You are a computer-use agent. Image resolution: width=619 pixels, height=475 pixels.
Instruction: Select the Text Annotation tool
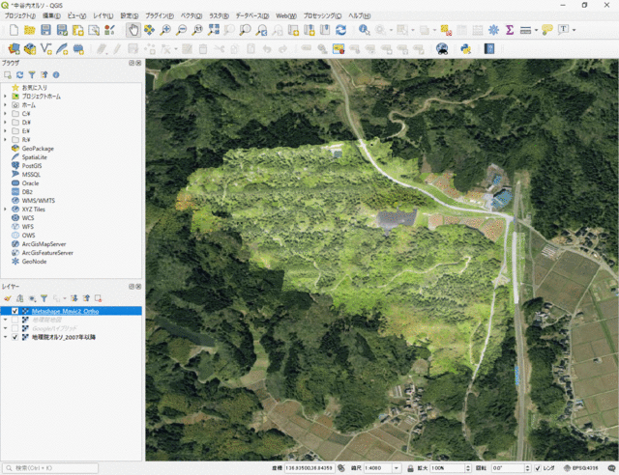click(x=563, y=30)
